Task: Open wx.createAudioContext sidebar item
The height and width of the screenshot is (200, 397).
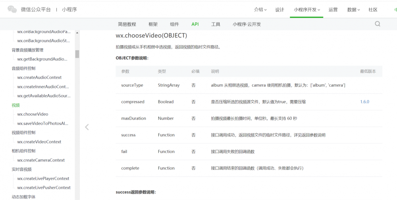Action: click(39, 78)
